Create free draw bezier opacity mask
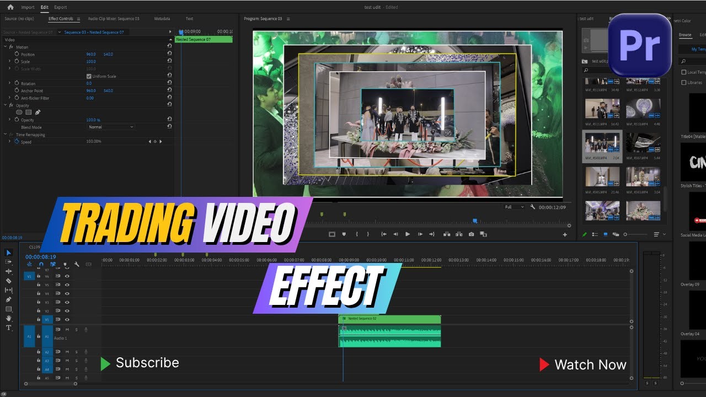The width and height of the screenshot is (706, 397). [x=38, y=112]
